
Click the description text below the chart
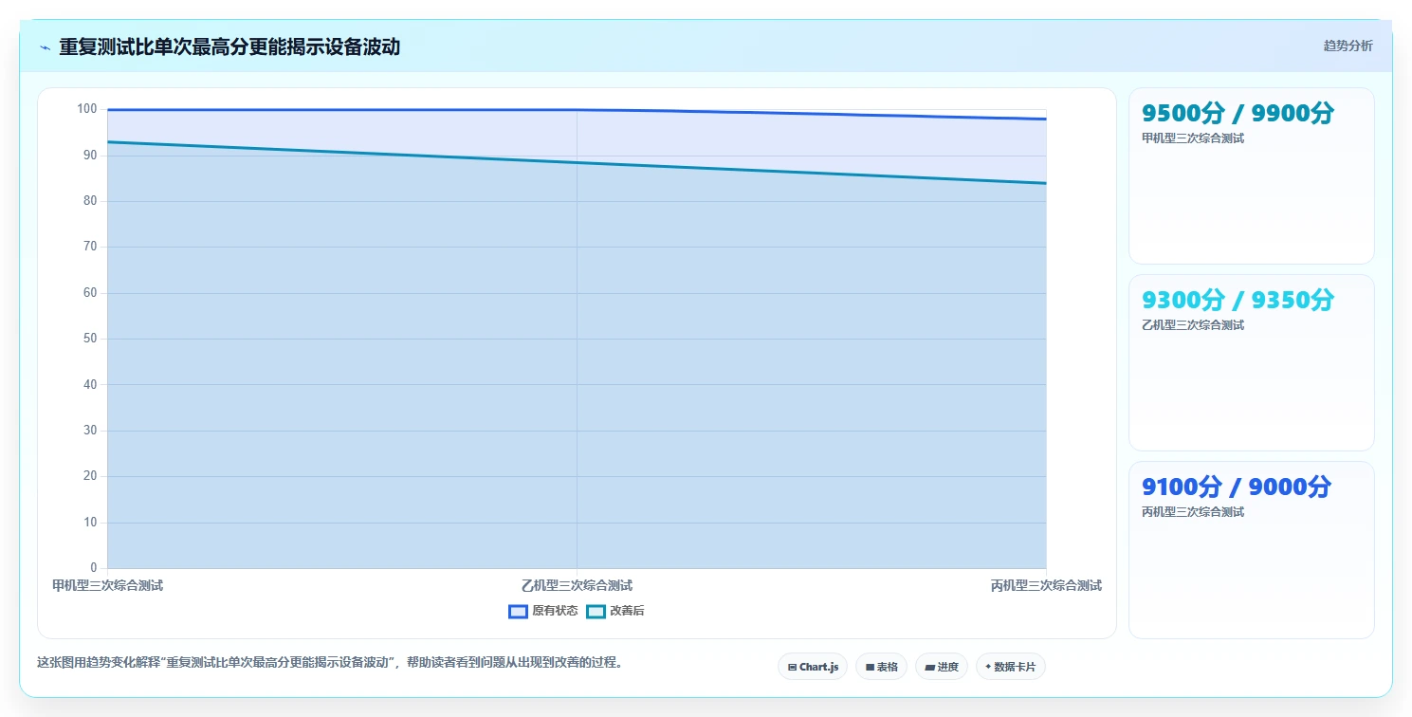(x=331, y=663)
